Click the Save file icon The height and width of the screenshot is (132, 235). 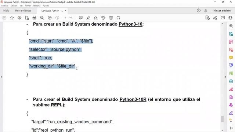pos(4,18)
